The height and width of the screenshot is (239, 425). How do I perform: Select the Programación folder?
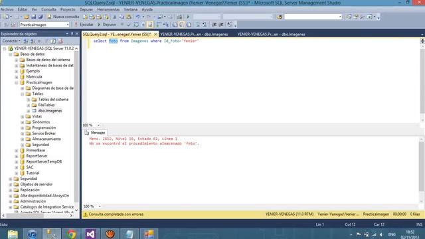point(44,127)
